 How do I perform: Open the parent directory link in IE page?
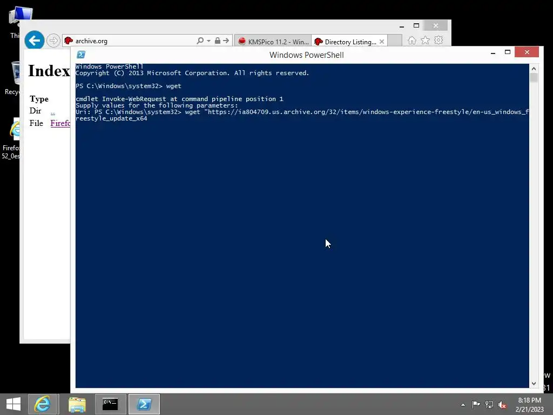pyautogui.click(x=52, y=112)
